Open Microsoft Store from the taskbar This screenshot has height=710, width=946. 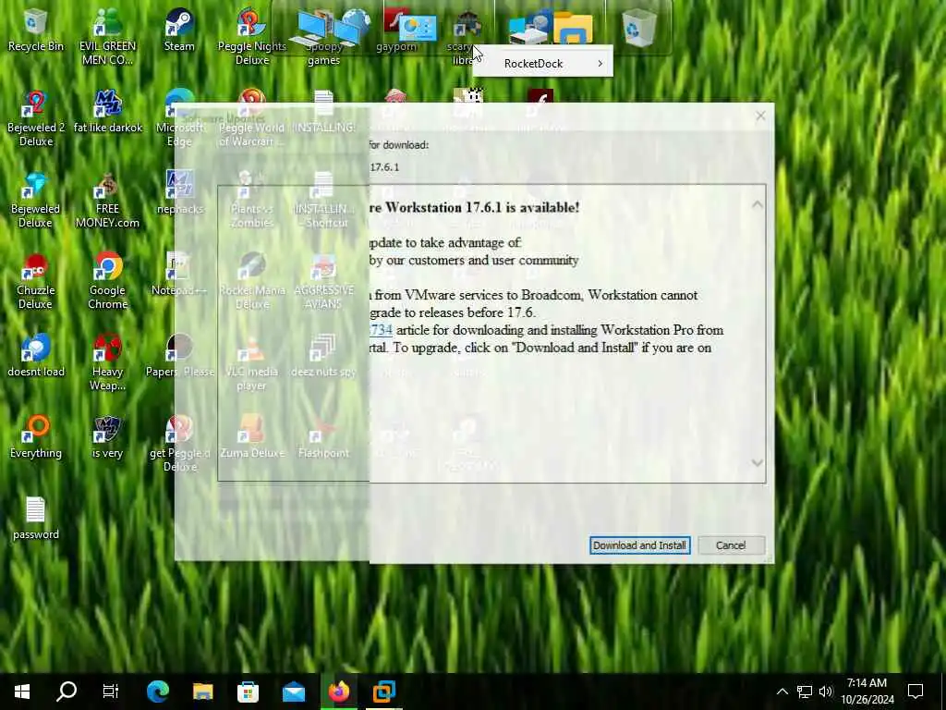[x=248, y=692]
